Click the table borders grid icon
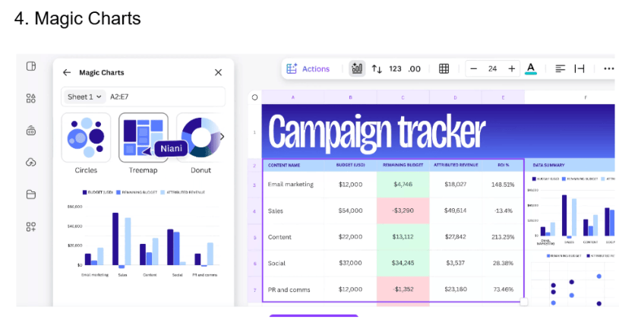 pyautogui.click(x=444, y=68)
